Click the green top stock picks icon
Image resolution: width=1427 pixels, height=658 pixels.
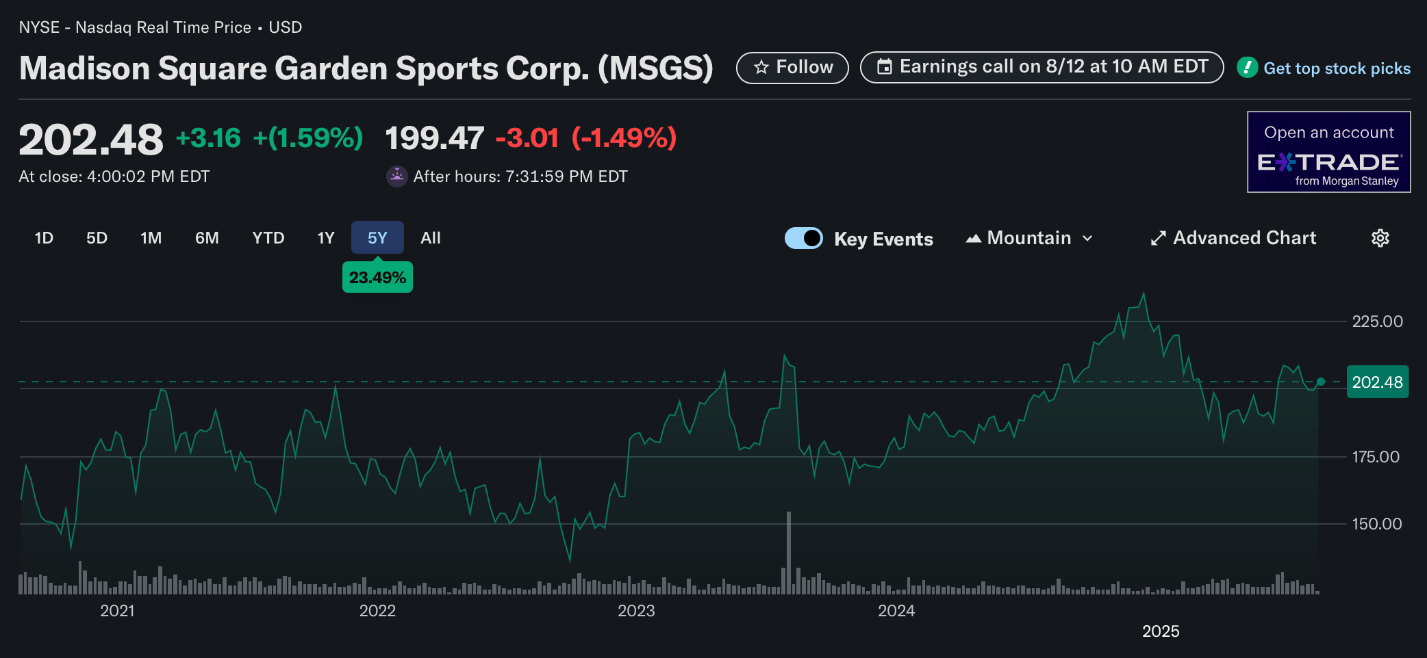pyautogui.click(x=1248, y=68)
